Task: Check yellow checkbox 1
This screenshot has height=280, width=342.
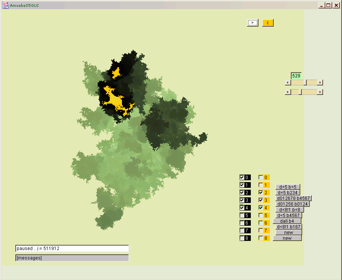Action: 261,185
